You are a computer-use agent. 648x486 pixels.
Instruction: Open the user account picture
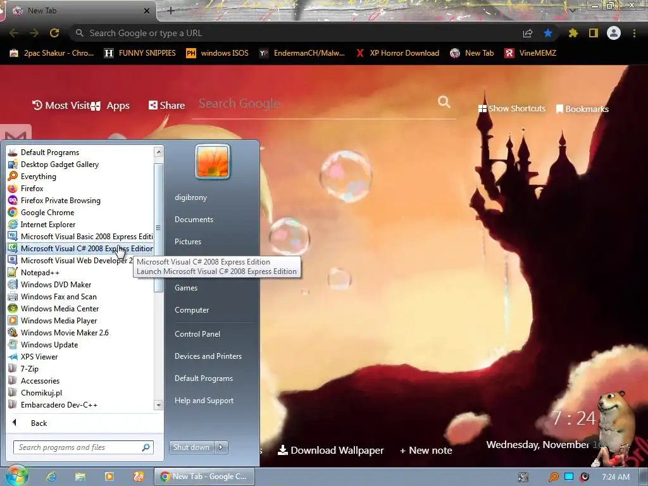tap(213, 161)
